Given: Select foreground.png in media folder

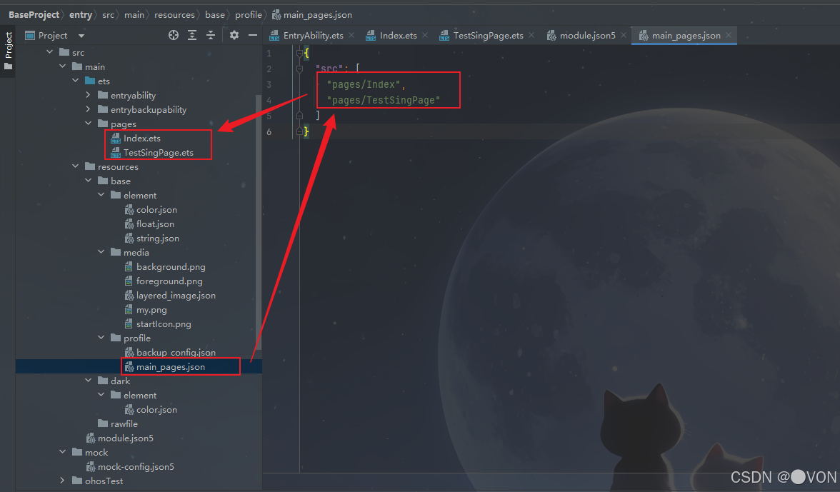Looking at the screenshot, I should coord(169,281).
